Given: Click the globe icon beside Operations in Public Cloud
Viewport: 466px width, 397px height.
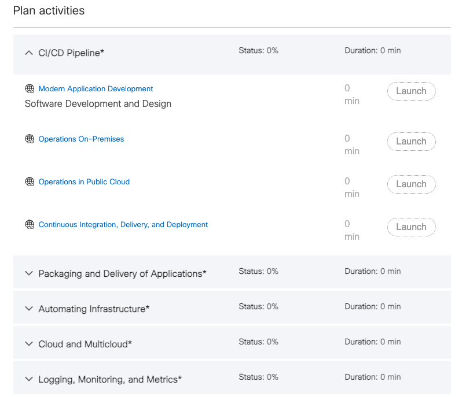Looking at the screenshot, I should point(30,181).
